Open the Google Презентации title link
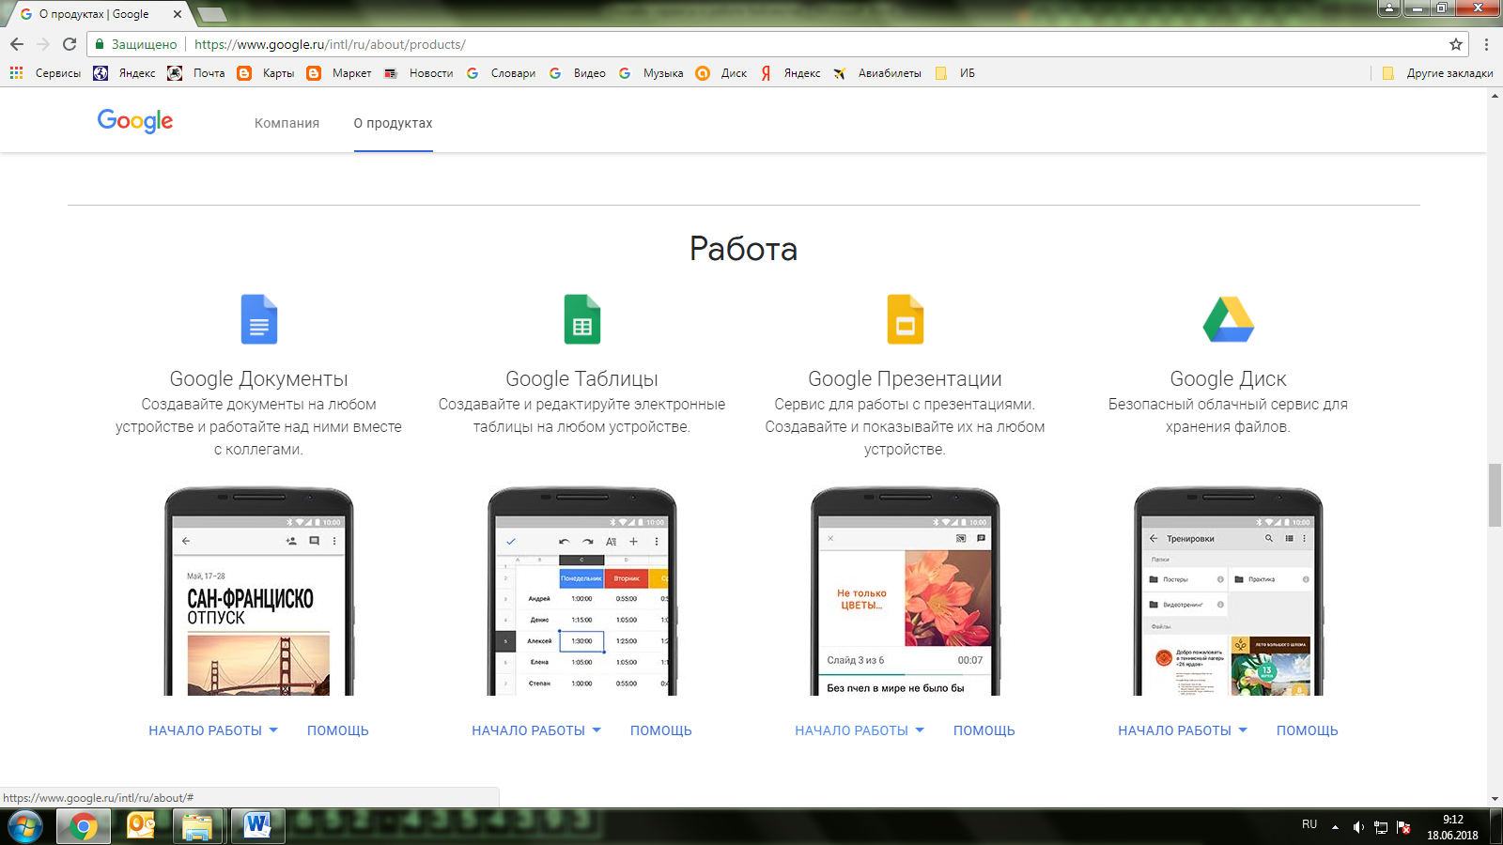Screen dimensions: 1503x845 coord(905,378)
